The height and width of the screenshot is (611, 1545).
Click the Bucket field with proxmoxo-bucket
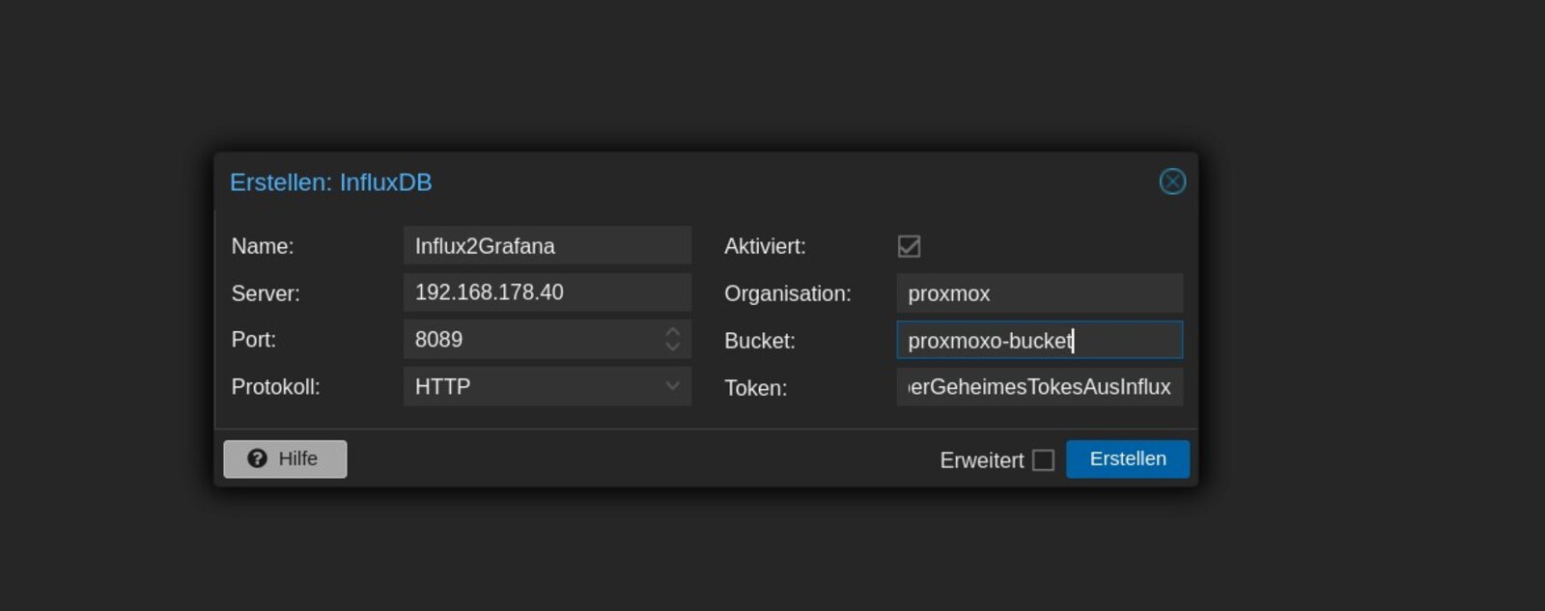coord(1039,341)
